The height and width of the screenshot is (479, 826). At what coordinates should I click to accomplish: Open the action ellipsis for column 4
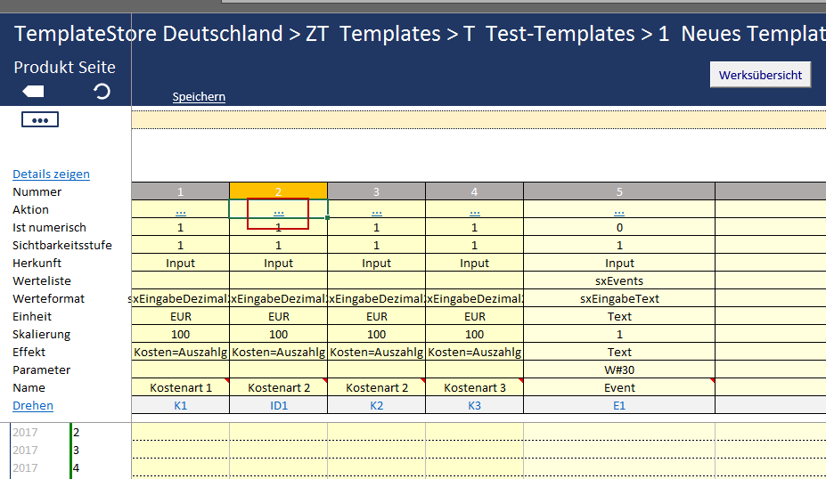pyautogui.click(x=475, y=210)
